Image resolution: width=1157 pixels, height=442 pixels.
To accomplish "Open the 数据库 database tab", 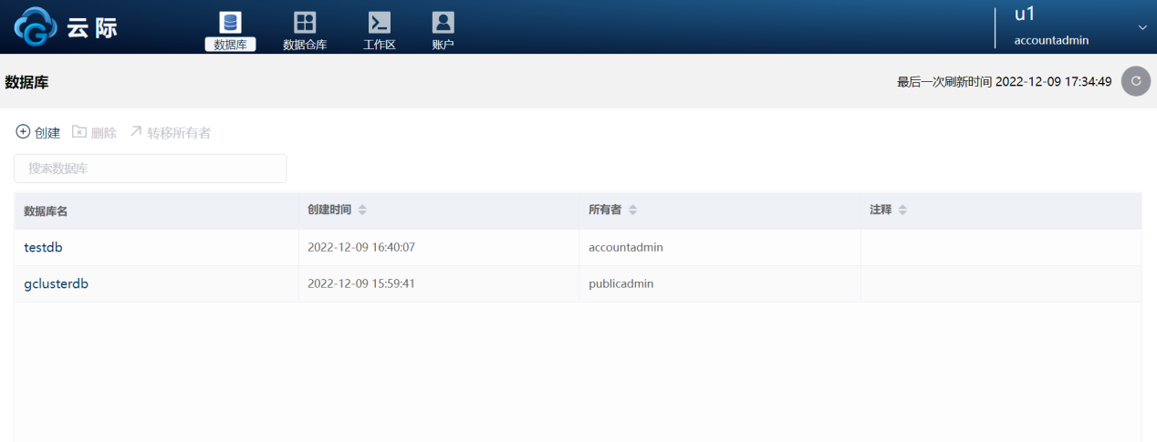I will [230, 30].
